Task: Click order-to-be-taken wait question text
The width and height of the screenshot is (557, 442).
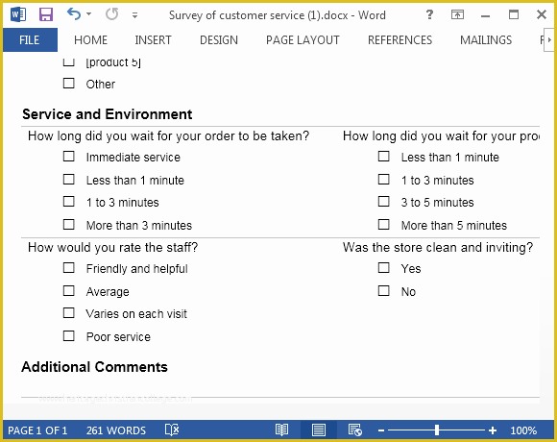Action: pyautogui.click(x=169, y=136)
